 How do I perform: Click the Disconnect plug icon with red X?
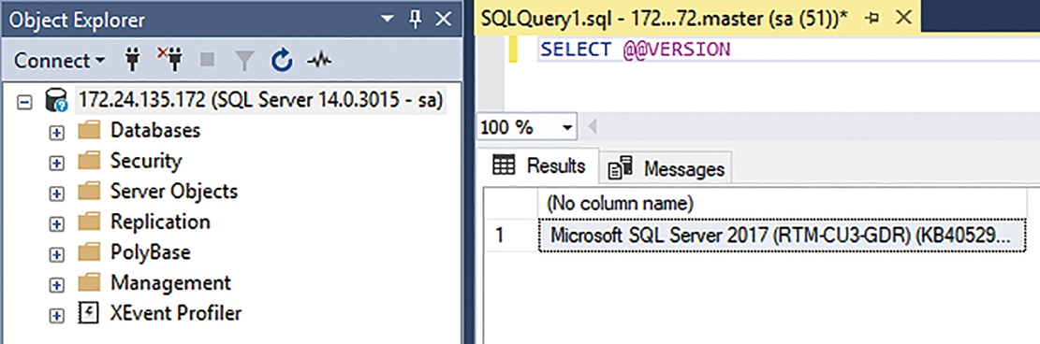169,60
